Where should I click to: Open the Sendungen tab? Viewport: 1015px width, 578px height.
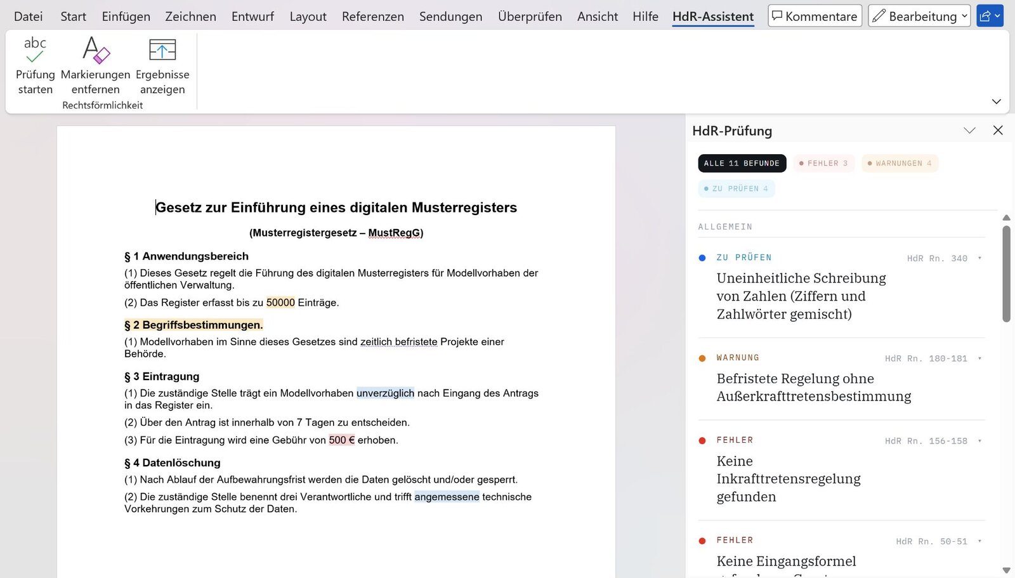451,16
